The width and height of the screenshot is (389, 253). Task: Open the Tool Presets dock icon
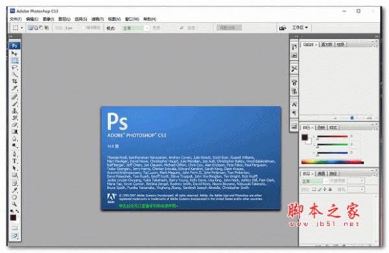point(294,69)
